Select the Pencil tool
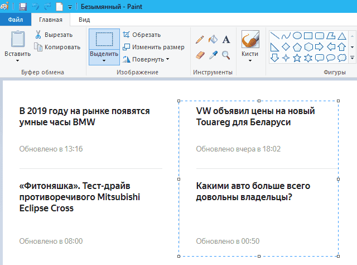Viewport: 357px width, 265px height. click(200, 40)
